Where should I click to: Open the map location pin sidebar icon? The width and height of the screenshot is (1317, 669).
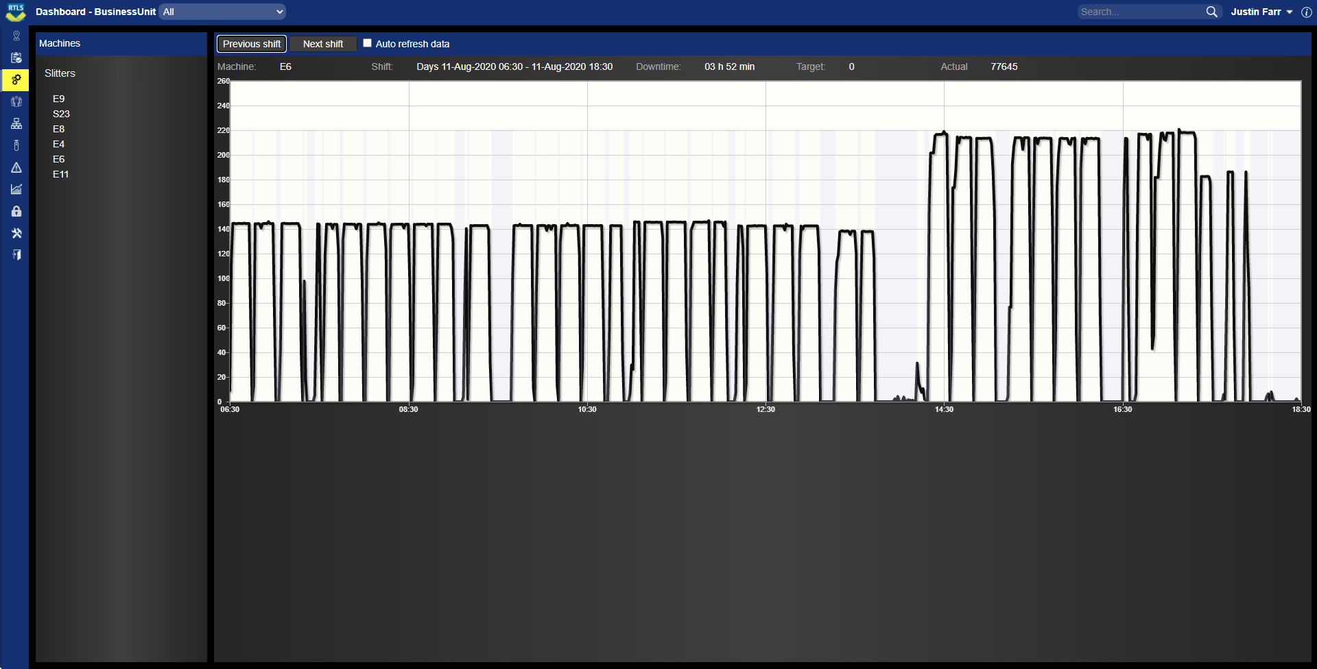(16, 36)
